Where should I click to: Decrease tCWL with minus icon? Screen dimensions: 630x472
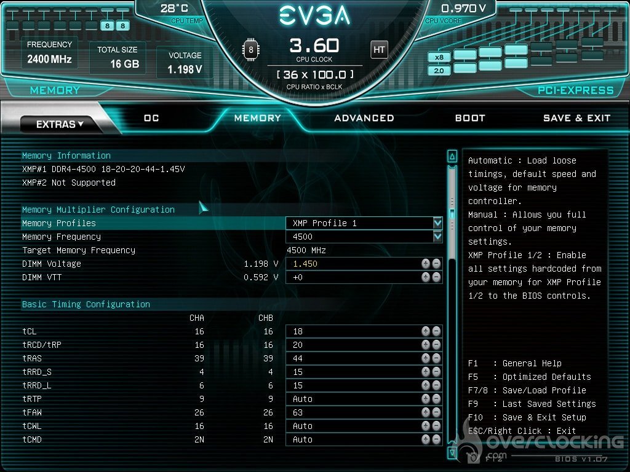pos(436,426)
